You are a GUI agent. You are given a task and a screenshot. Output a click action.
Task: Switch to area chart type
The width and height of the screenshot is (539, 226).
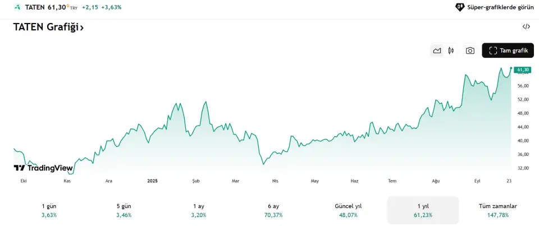click(x=437, y=50)
